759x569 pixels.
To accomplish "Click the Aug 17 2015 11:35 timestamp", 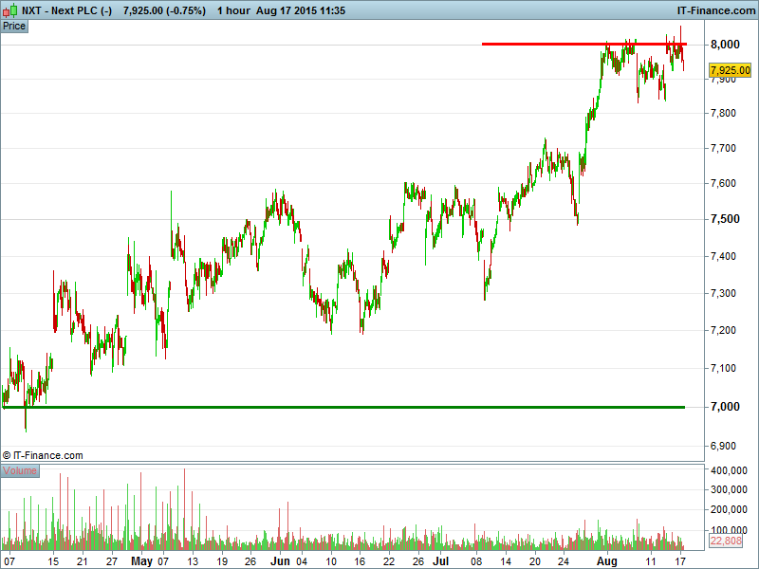I will click(x=301, y=10).
